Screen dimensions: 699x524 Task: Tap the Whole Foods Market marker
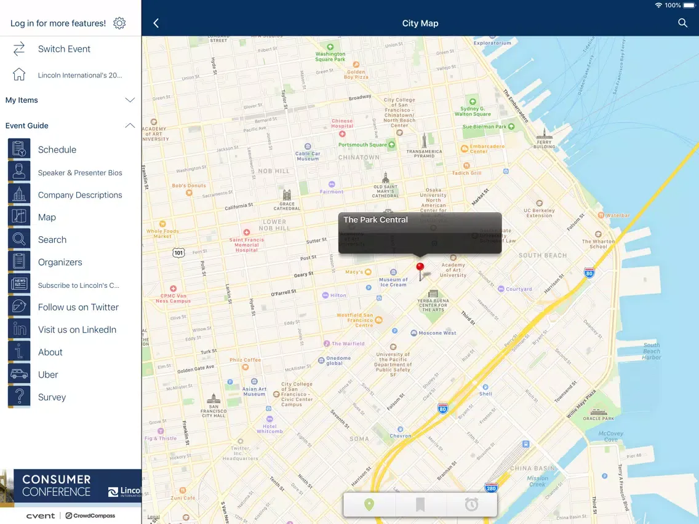point(162,224)
